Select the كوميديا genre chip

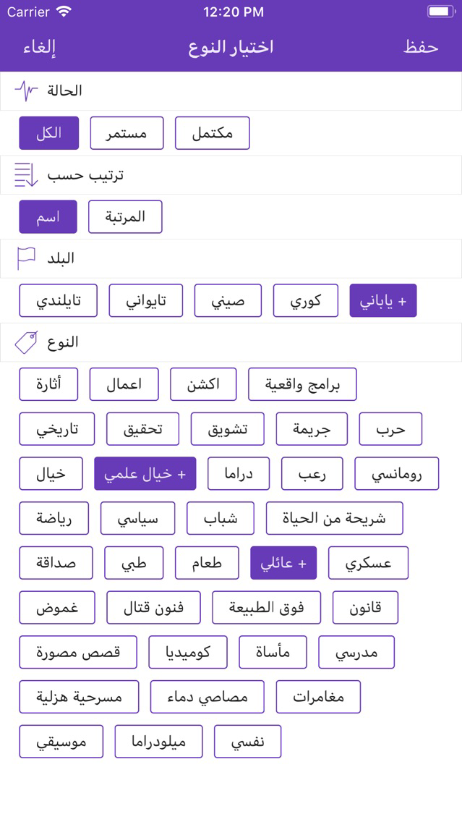[x=187, y=652]
